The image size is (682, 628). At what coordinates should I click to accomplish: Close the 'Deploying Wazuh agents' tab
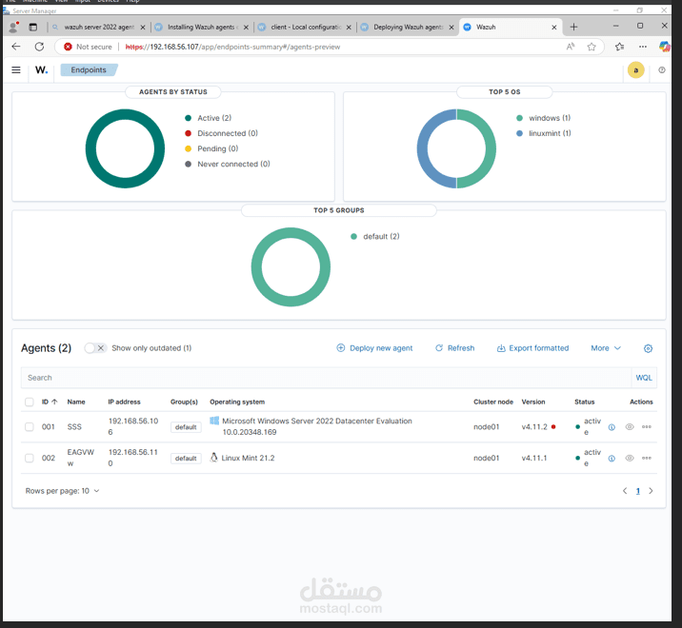[451, 27]
